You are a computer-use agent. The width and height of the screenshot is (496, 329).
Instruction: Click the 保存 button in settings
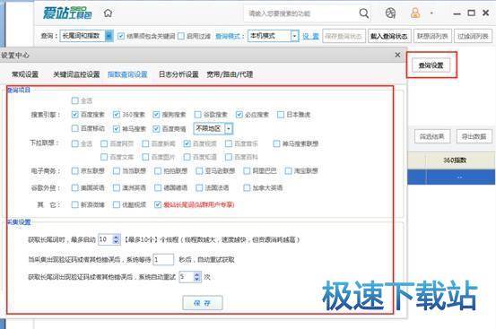click(x=203, y=303)
